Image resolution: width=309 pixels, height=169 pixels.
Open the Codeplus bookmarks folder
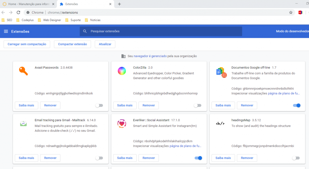click(x=25, y=20)
